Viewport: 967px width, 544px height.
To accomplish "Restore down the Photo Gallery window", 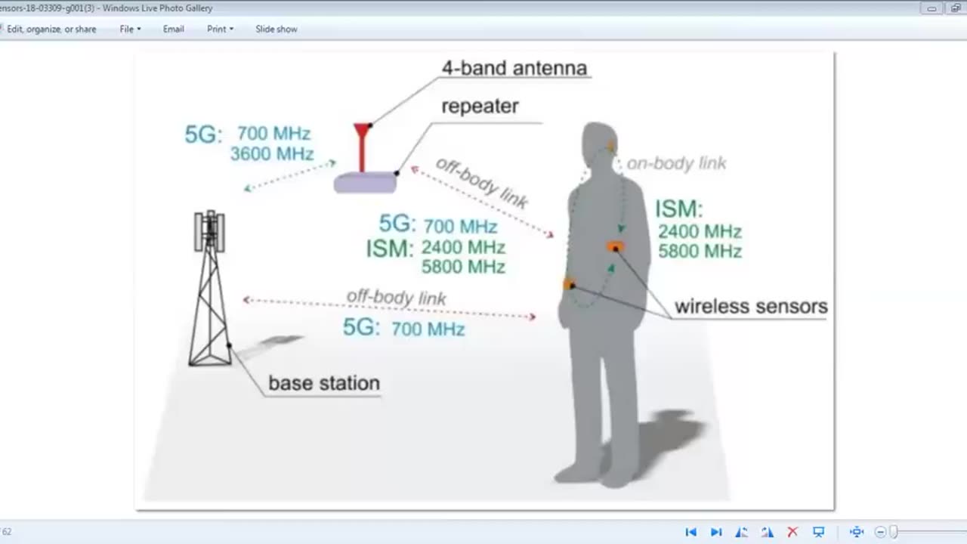I will (x=955, y=8).
